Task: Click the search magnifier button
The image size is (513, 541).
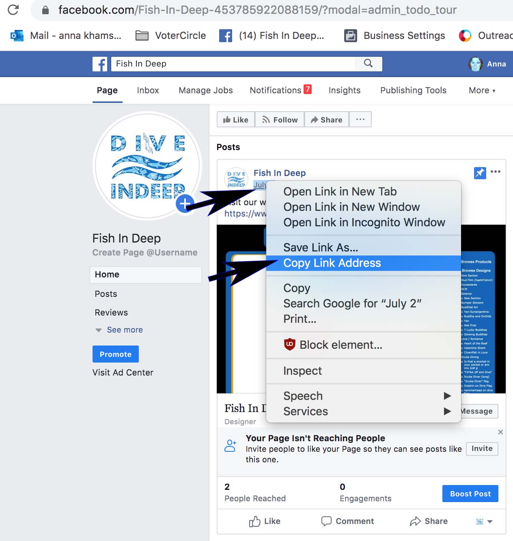Action: (368, 63)
